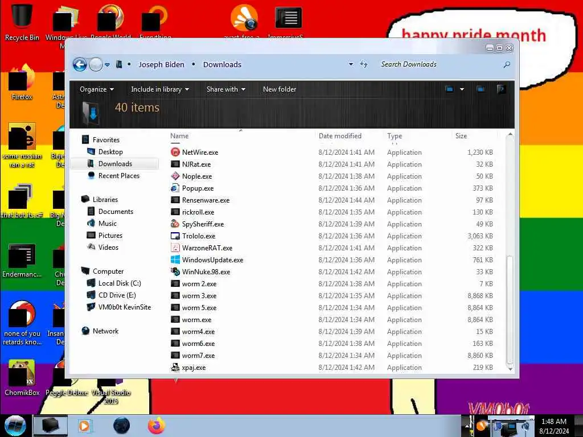
Task: Open the view options dropdown arrow
Action: click(462, 89)
